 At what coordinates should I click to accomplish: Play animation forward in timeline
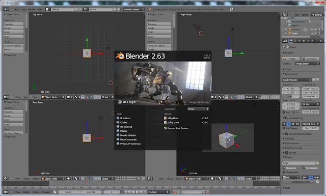point(137,192)
